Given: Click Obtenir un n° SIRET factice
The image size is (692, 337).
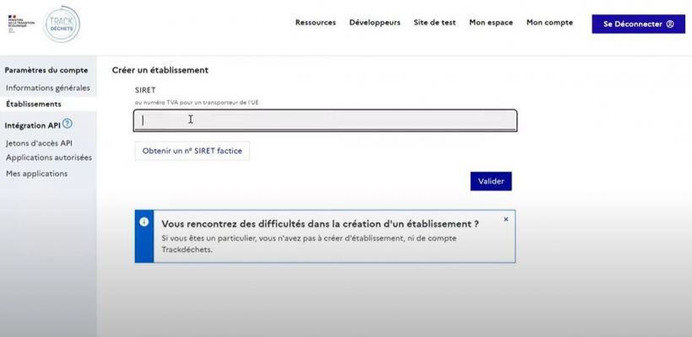Looking at the screenshot, I should (192, 151).
